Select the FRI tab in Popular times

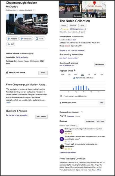(x=89, y=74)
